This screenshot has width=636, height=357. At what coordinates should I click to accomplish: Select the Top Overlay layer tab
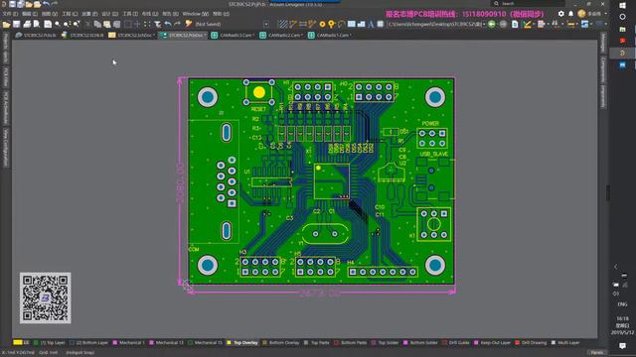click(242, 343)
